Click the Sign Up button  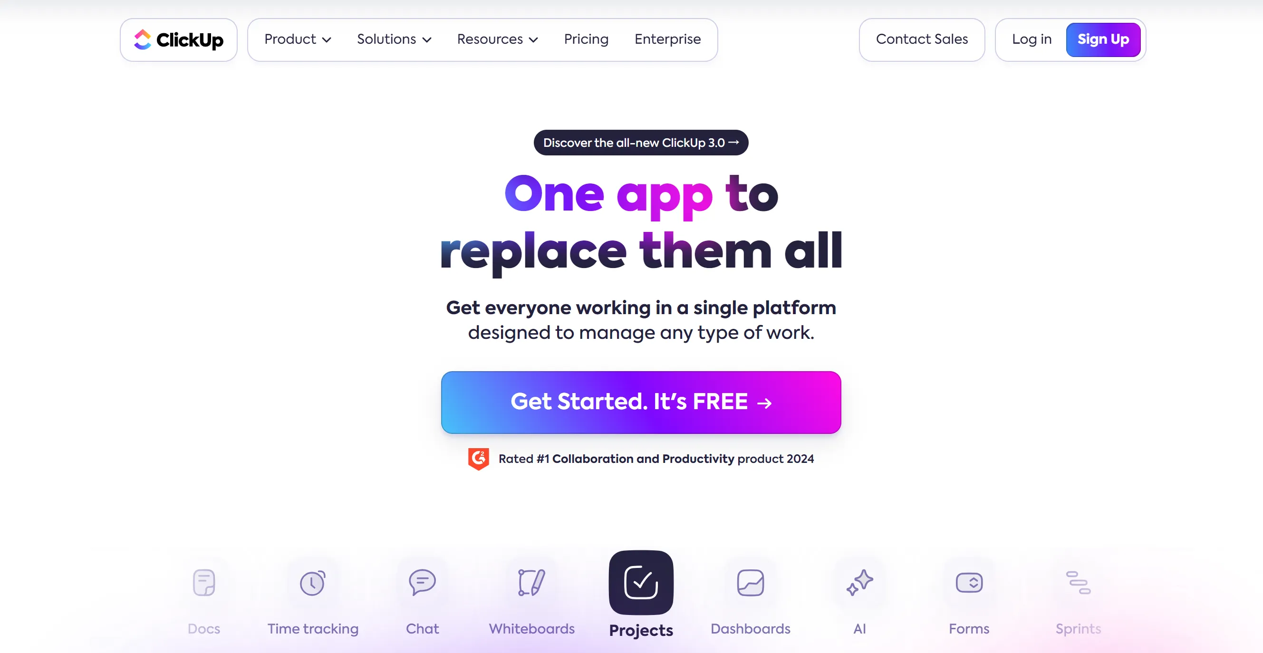tap(1102, 39)
